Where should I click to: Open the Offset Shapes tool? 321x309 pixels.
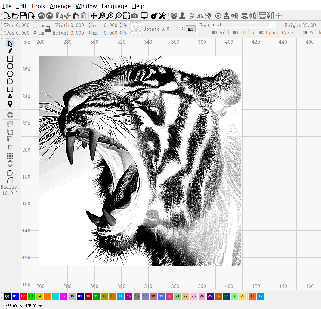10,115
